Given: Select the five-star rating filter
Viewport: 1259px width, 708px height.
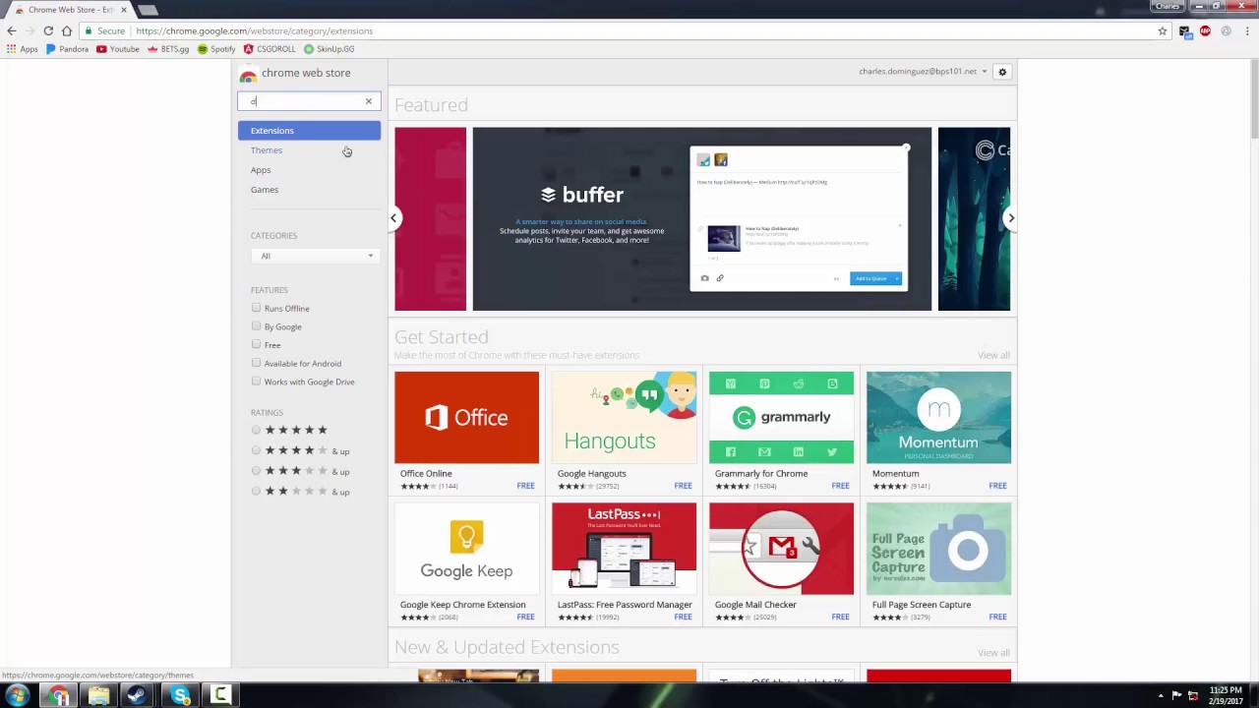Looking at the screenshot, I should [x=257, y=430].
